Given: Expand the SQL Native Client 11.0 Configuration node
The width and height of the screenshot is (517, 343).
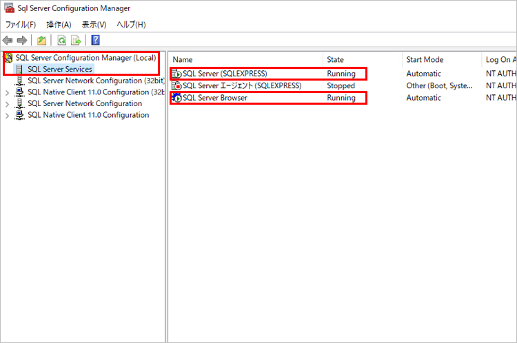Looking at the screenshot, I should coord(8,116).
